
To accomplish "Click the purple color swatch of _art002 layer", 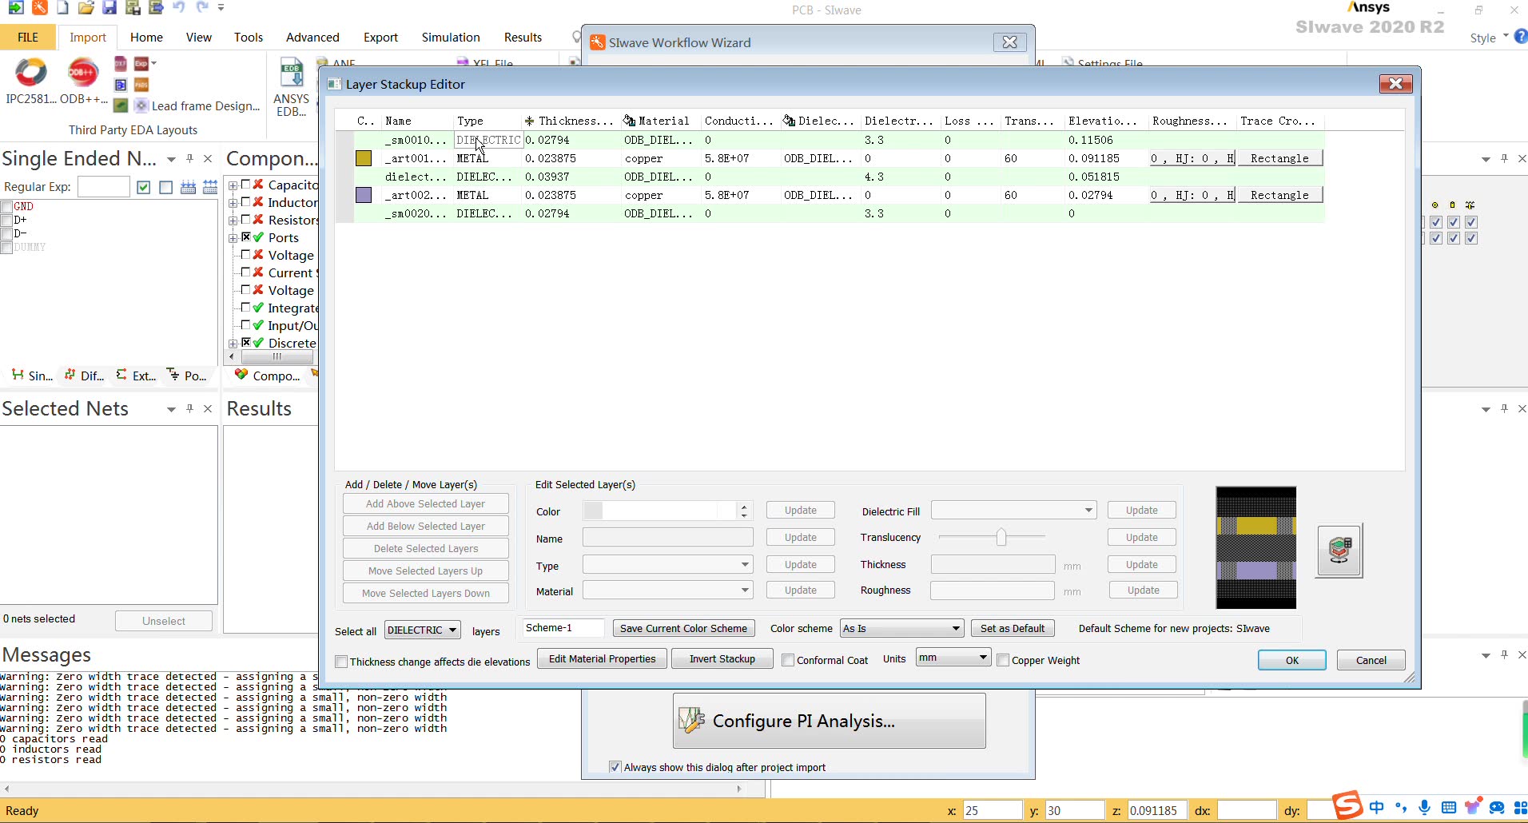I will (x=364, y=195).
